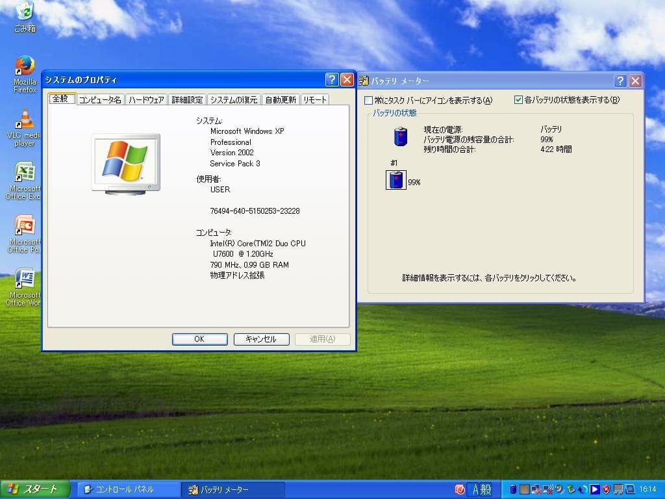The width and height of the screenshot is (665, 499).
Task: Click the '現在の電源:' label in Battery Meter
Action: coord(443,129)
